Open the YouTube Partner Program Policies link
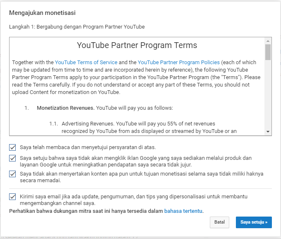The width and height of the screenshot is (281, 241). [x=179, y=62]
